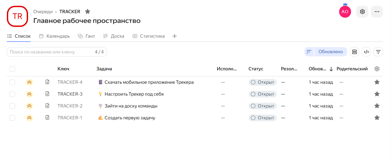Image resolution: width=391 pixels, height=157 pixels.
Task: Open Открыт status dropdown for TRACKER-3
Action: [262, 94]
